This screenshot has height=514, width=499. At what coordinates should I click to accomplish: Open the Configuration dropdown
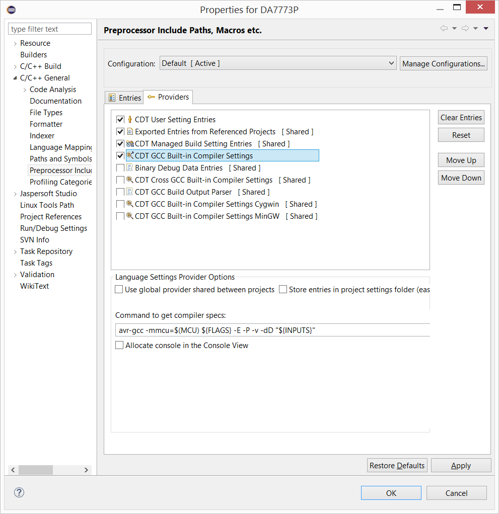278,63
